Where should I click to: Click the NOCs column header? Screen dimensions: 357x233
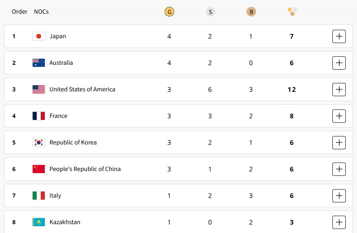click(x=41, y=12)
